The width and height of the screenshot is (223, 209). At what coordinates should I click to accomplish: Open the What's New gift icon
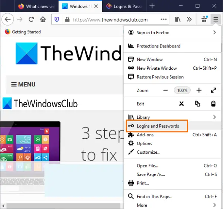(x=204, y=19)
